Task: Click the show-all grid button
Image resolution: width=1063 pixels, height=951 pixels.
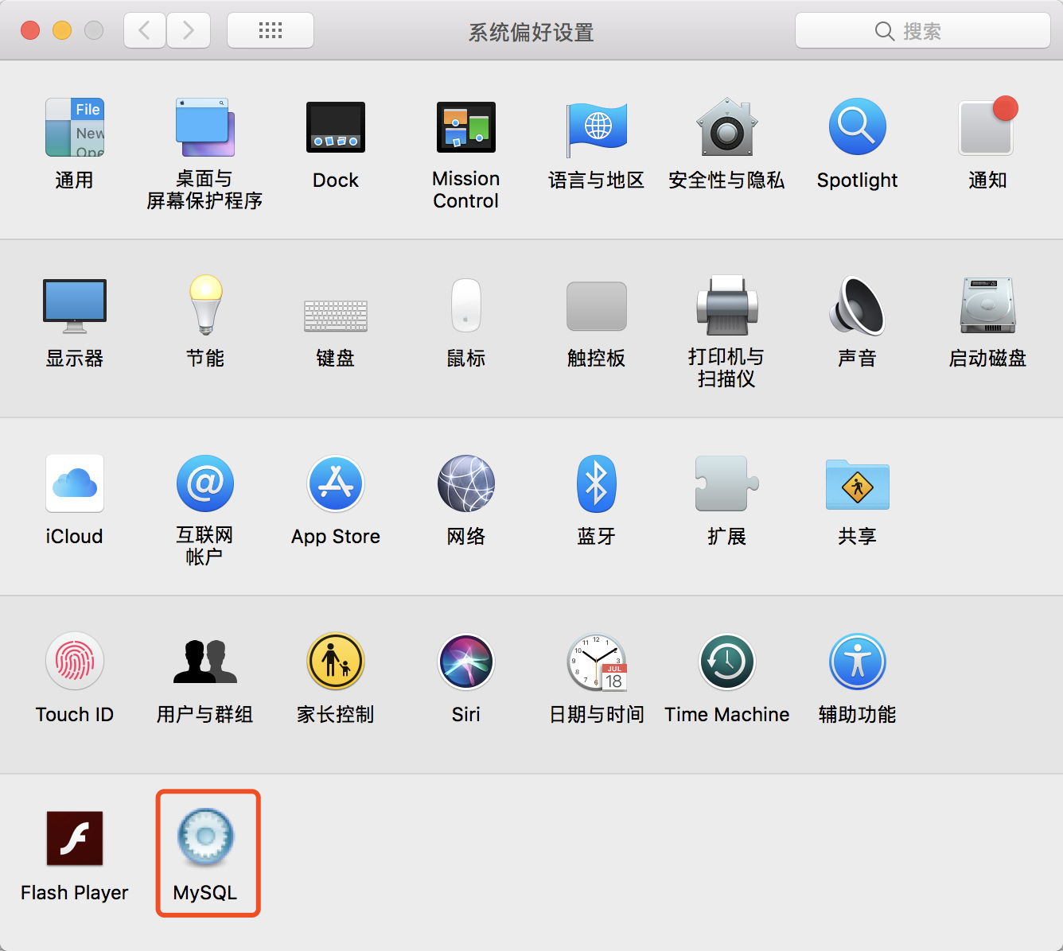Action: click(x=271, y=31)
